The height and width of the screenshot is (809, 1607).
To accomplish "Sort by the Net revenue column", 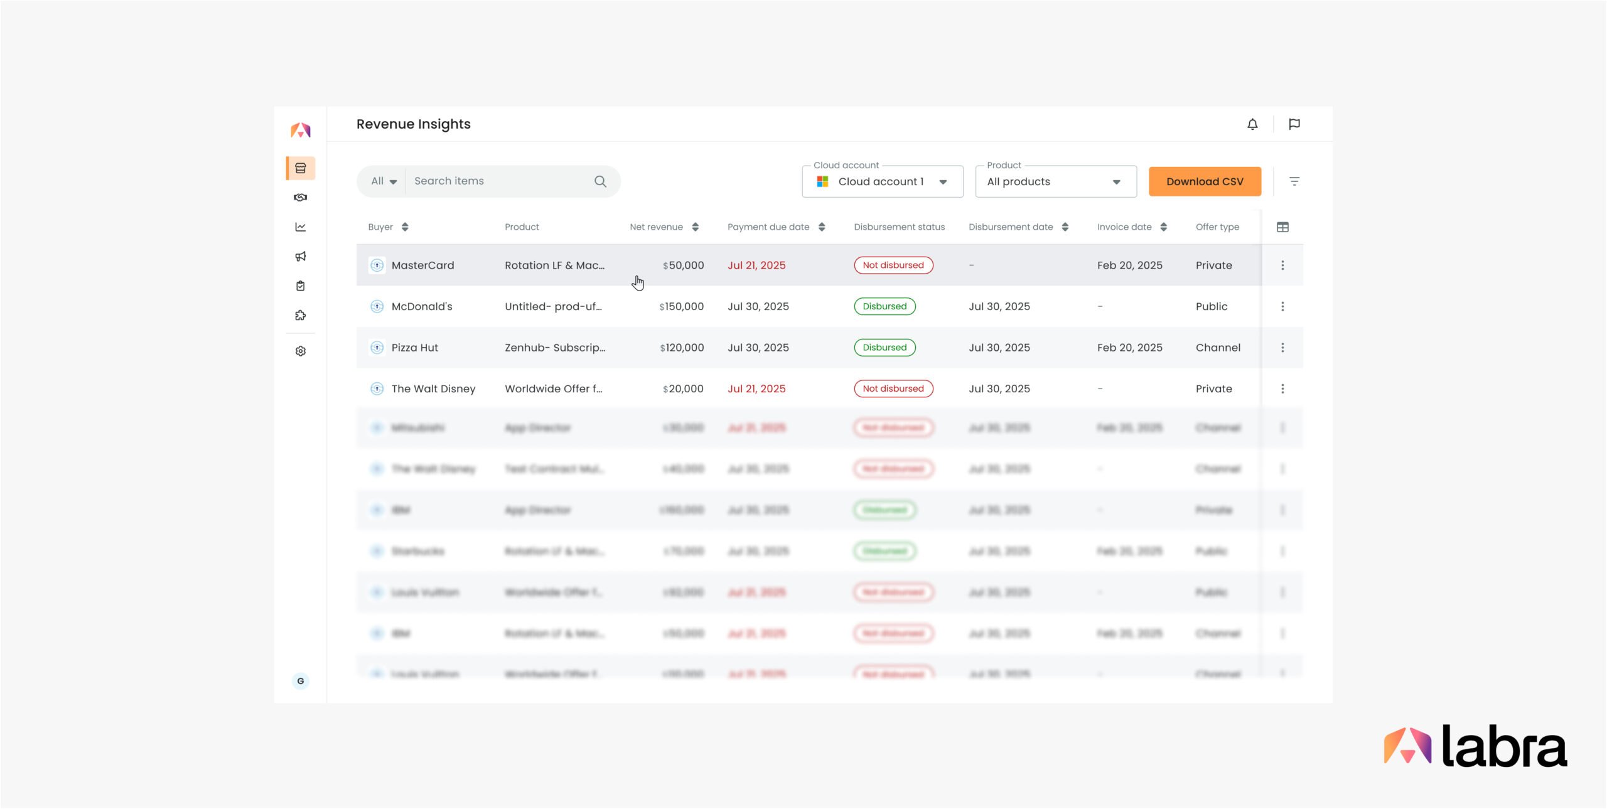I will [695, 227].
